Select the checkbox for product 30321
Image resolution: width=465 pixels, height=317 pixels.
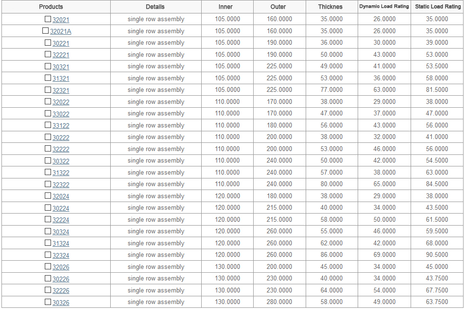[48, 66]
